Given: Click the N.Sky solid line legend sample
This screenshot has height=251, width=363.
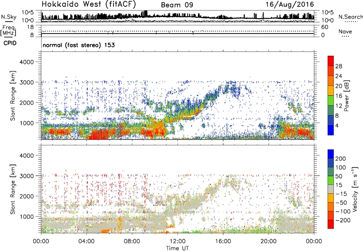Looking at the screenshot, I should click(x=9, y=21).
